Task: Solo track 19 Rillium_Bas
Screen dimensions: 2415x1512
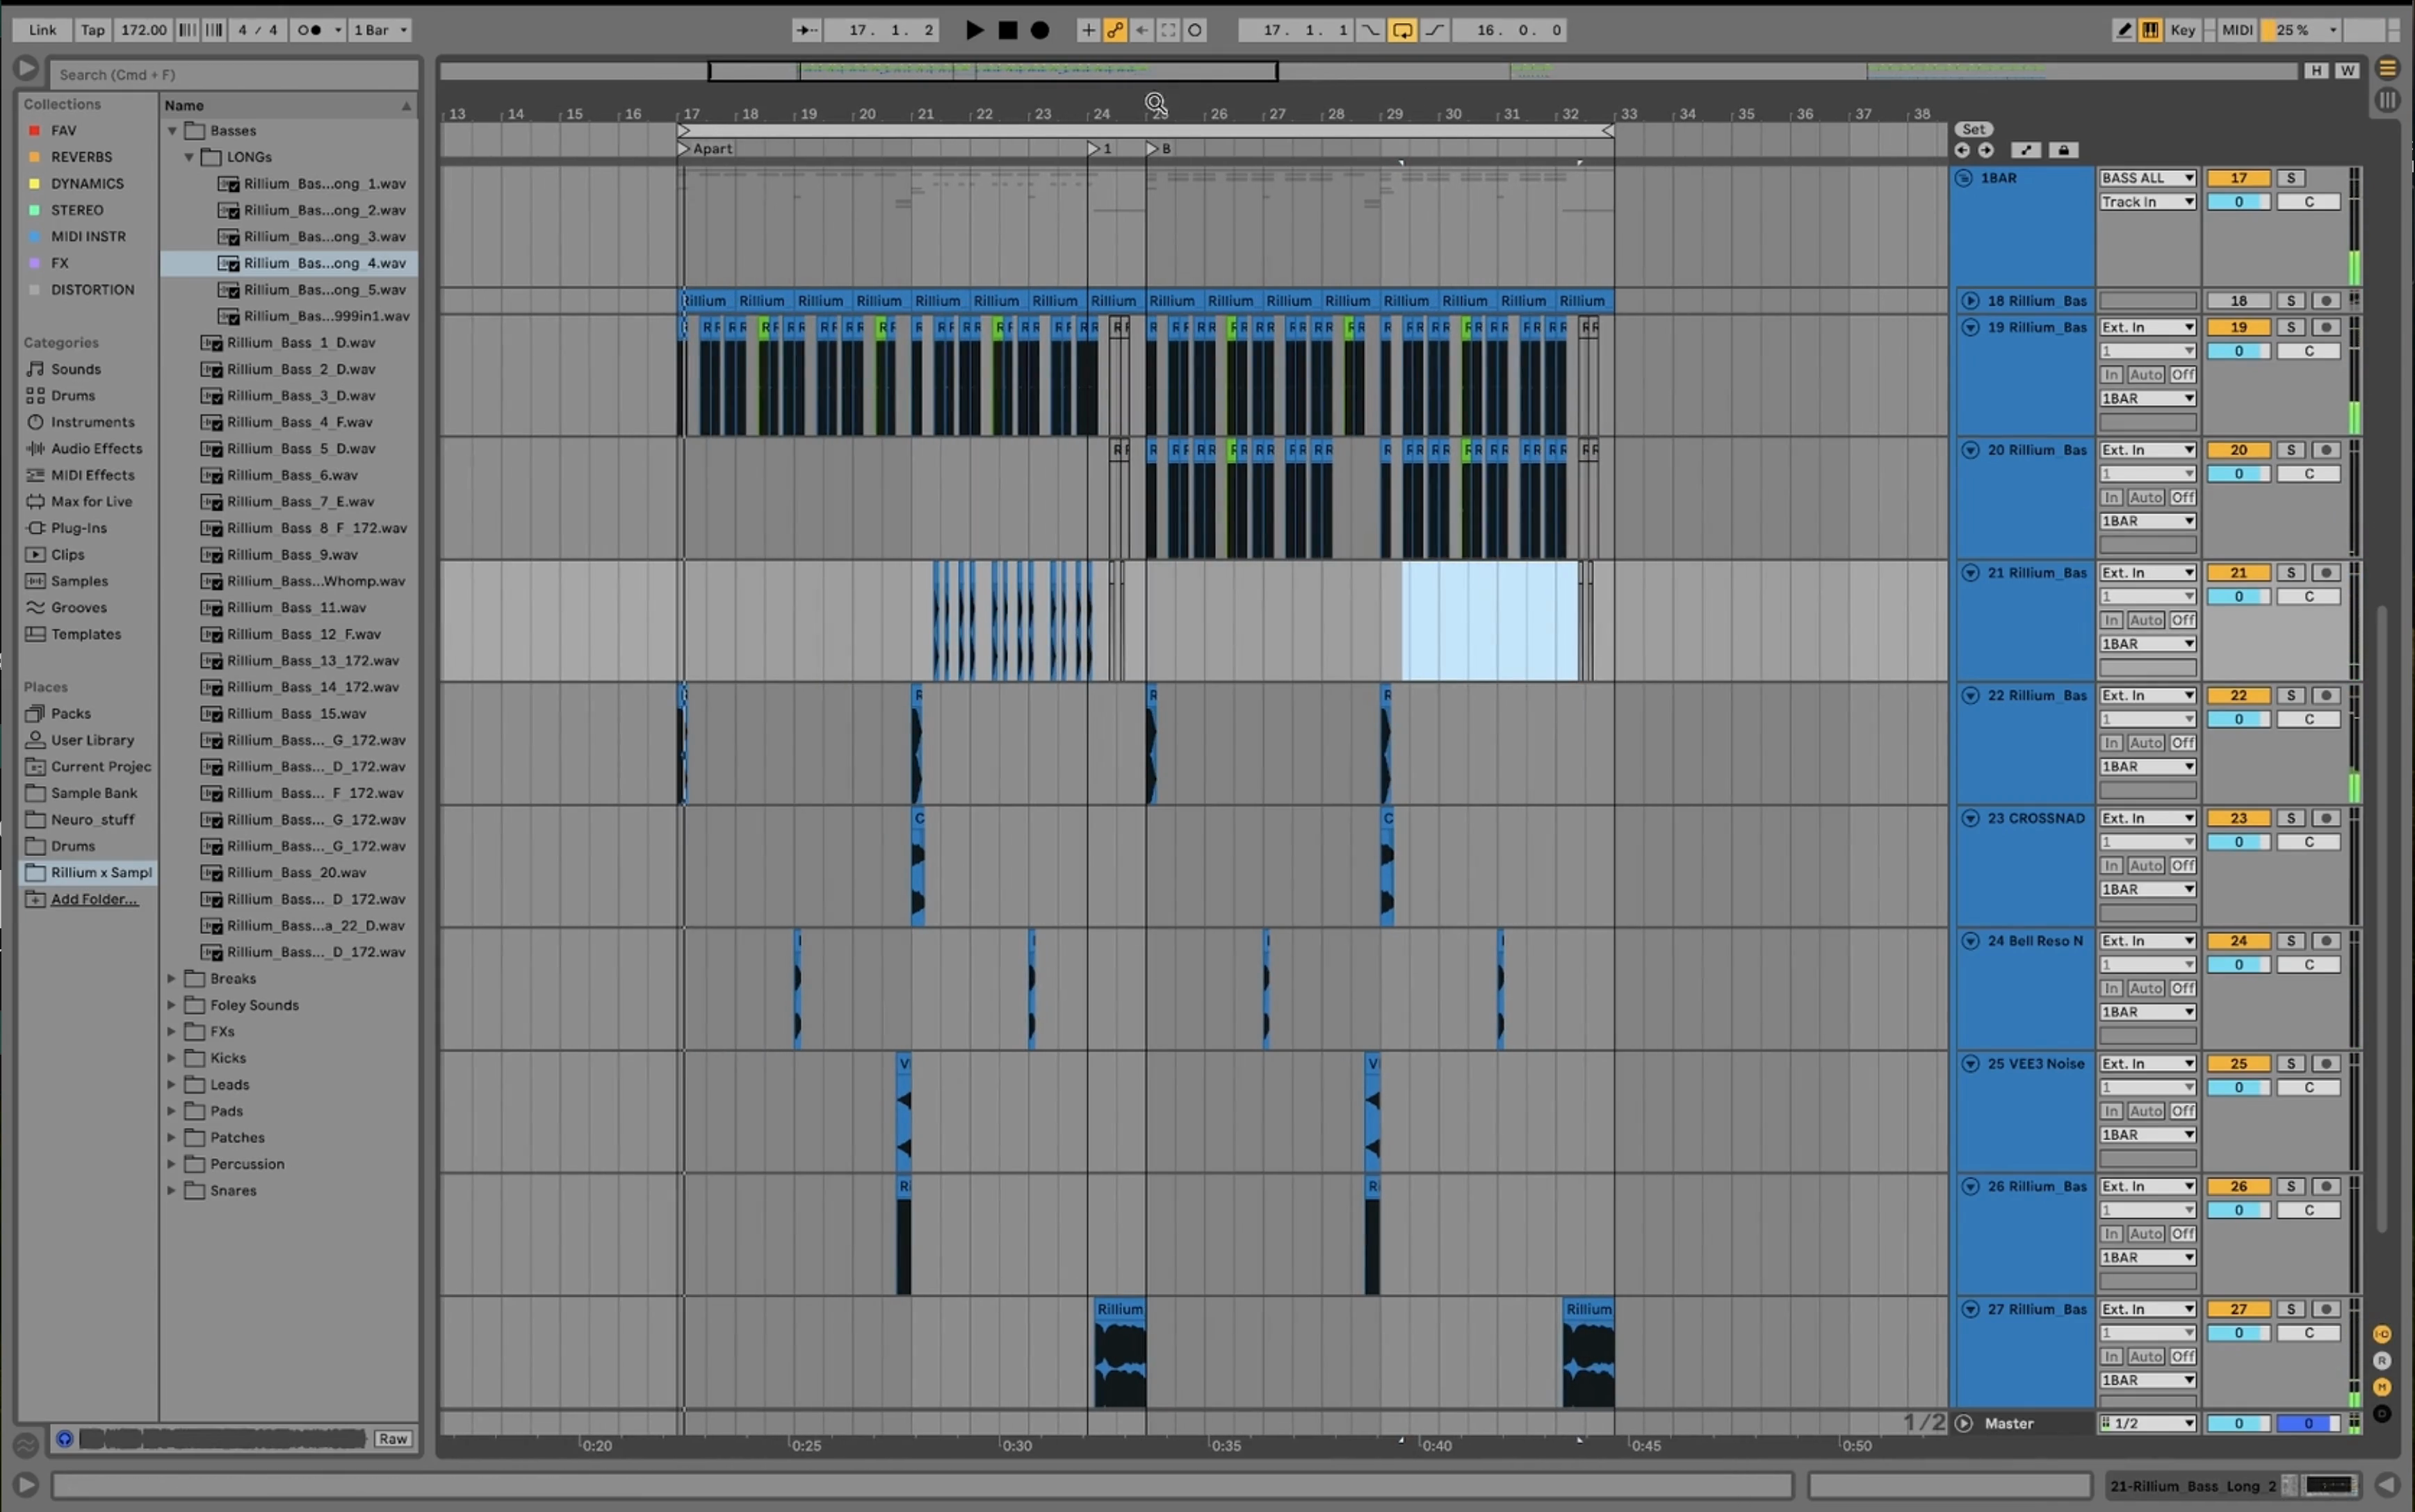Action: click(x=2290, y=327)
